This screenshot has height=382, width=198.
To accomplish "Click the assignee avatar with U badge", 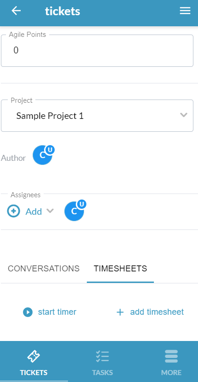I will pyautogui.click(x=75, y=211).
